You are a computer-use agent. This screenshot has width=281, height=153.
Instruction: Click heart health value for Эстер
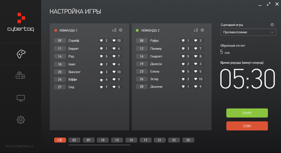[198, 79]
